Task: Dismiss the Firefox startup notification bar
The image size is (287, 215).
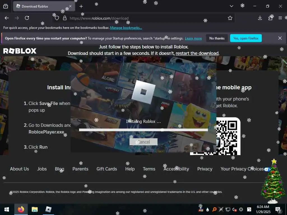Action: pyautogui.click(x=280, y=38)
